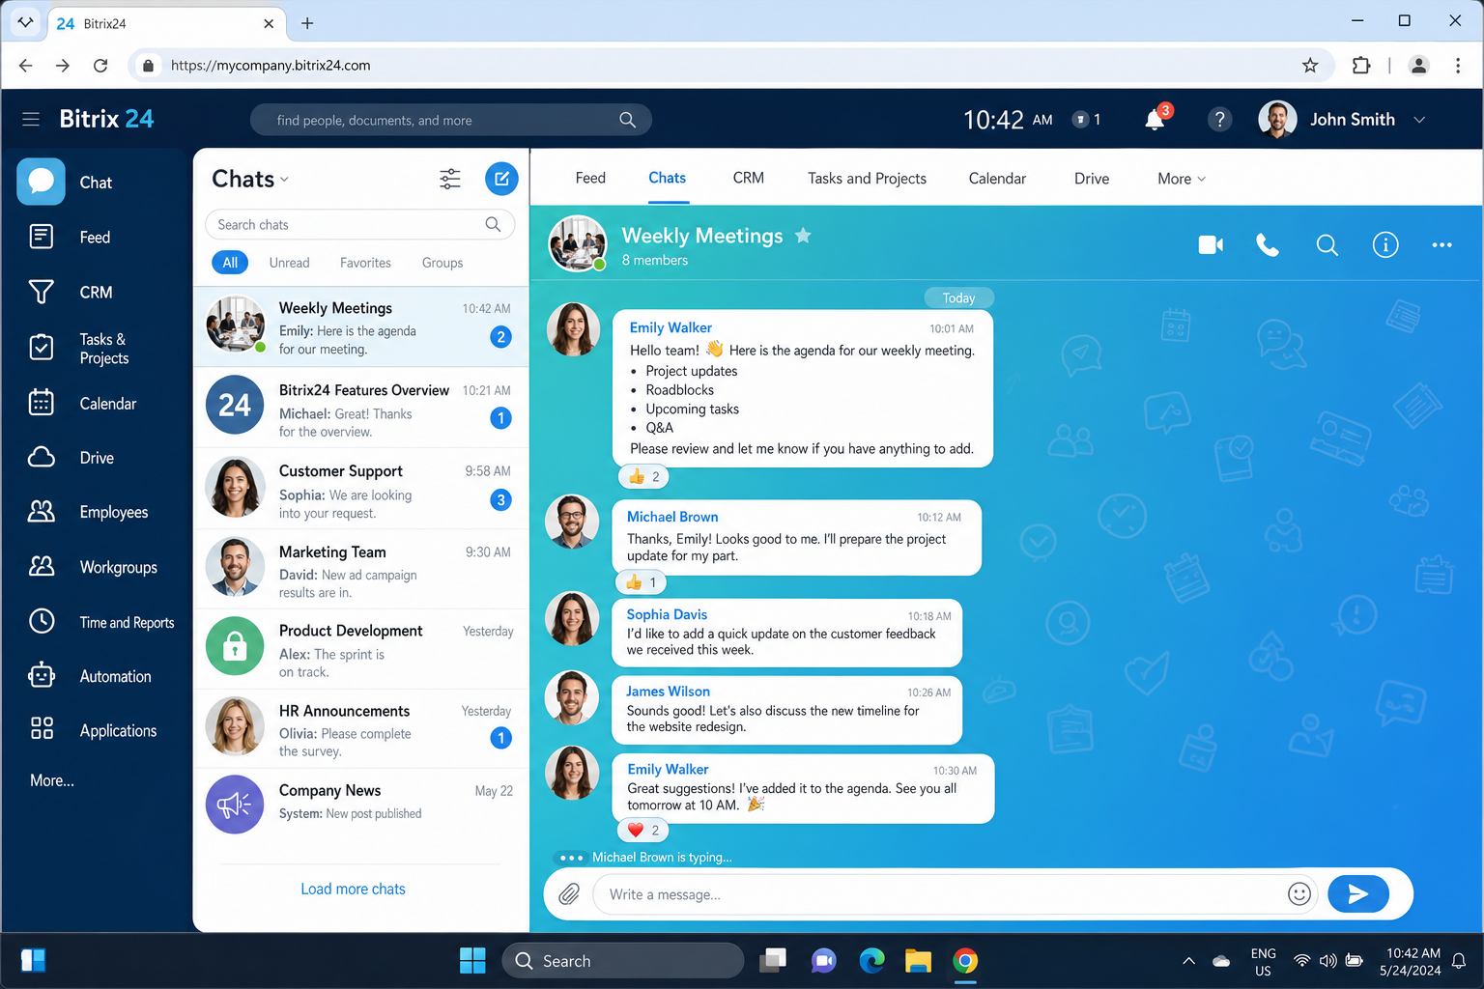This screenshot has width=1484, height=989.
Task: Open chat filter settings sliders icon
Action: point(450,179)
